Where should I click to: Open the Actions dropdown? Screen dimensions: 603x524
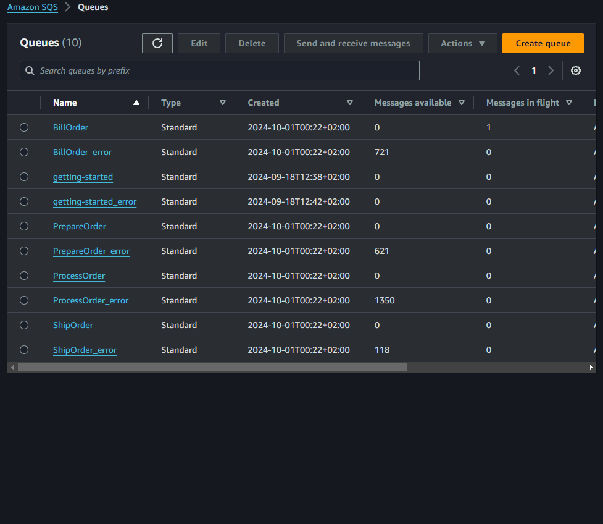[462, 43]
